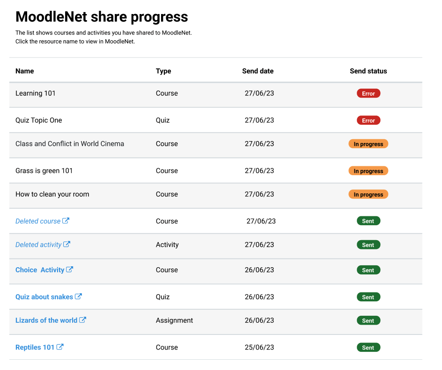View Quiz about snakes in MoodleNet
The image size is (442, 370).
[x=44, y=297]
